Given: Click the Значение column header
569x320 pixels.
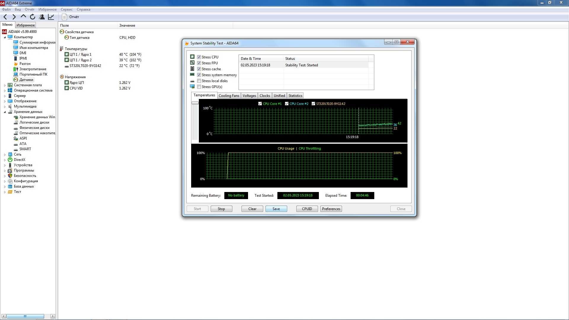Looking at the screenshot, I should pyautogui.click(x=175, y=25).
